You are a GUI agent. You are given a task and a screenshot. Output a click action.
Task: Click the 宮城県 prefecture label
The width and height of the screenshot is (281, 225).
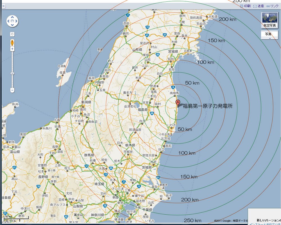pos(173,52)
